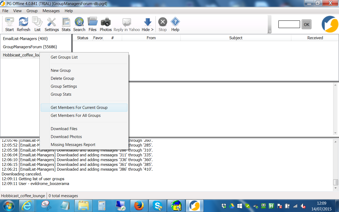Choose Group Stats from context menu
The image size is (339, 212).
coord(84,94)
